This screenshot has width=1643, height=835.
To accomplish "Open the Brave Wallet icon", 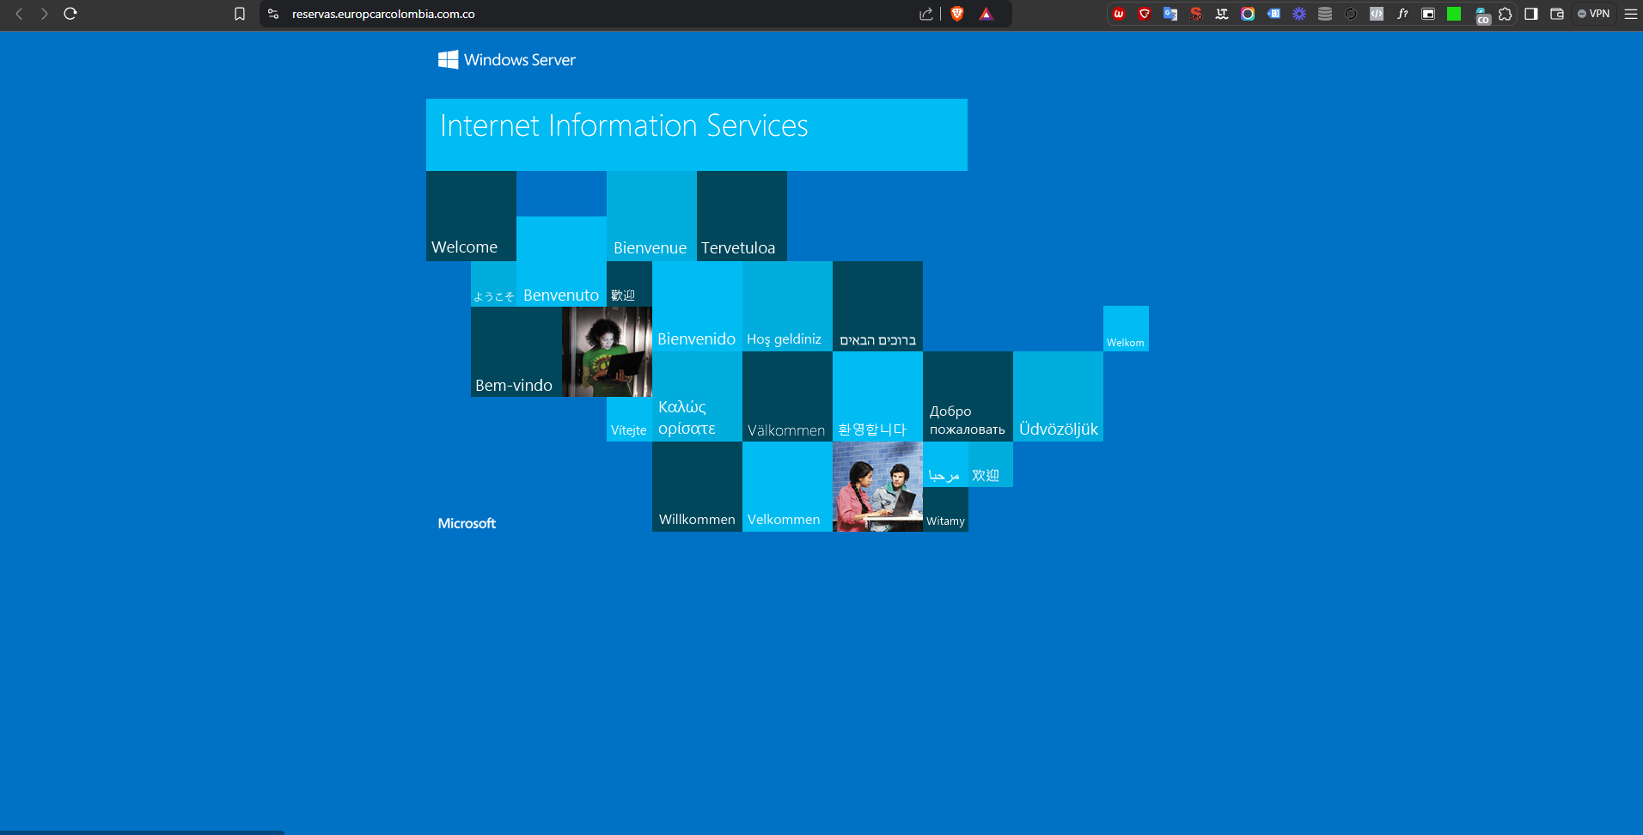I will click(1557, 14).
